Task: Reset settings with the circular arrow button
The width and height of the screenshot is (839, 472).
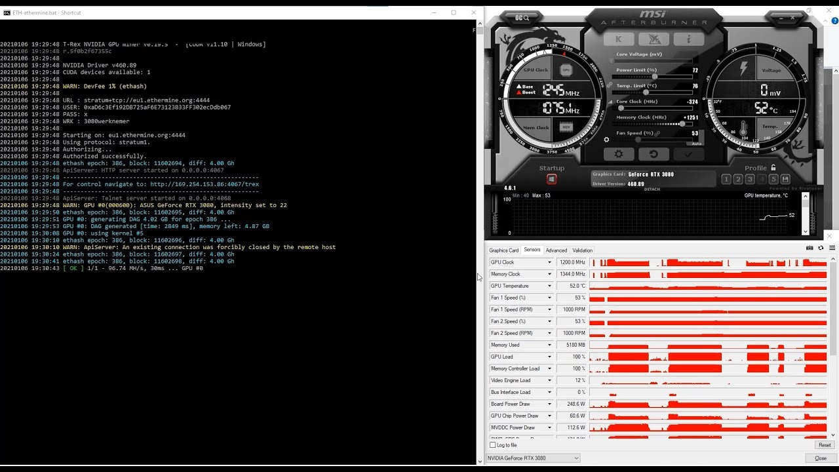Action: point(654,154)
